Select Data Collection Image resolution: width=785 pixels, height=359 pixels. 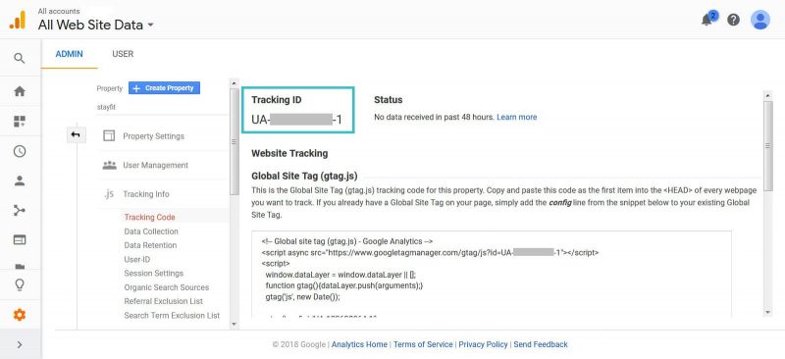[151, 231]
